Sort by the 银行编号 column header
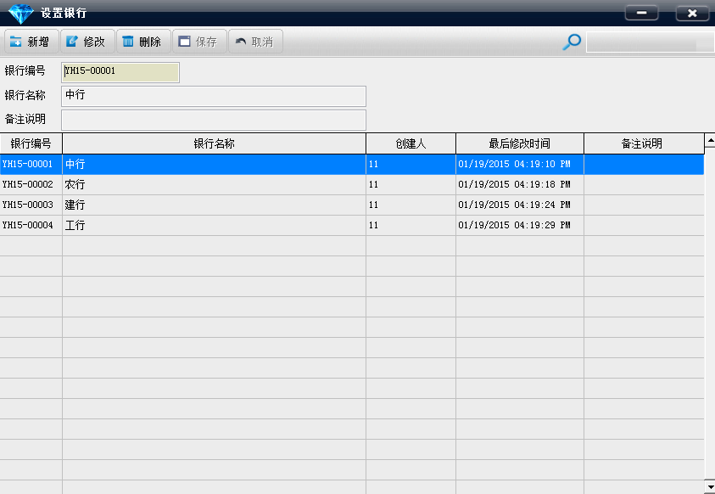 (31, 143)
